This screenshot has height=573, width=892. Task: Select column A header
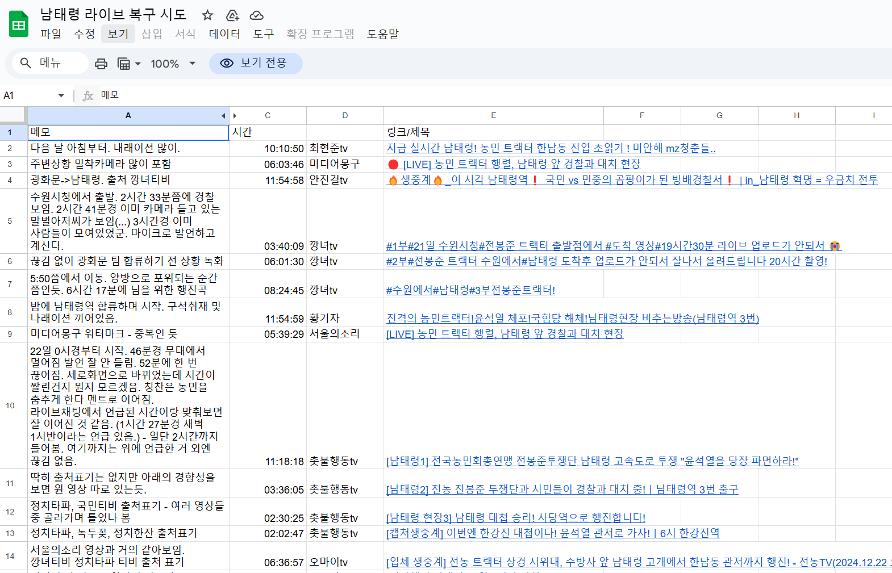tap(128, 116)
